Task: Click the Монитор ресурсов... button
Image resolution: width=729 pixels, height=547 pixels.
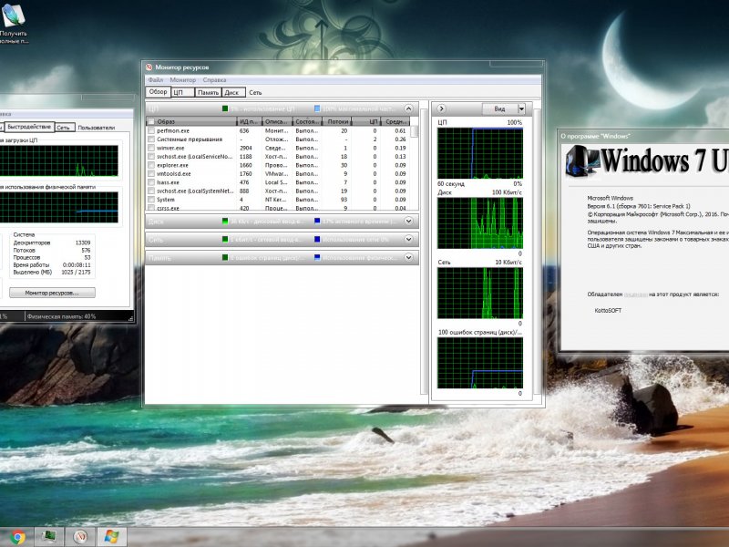Action: tap(52, 293)
